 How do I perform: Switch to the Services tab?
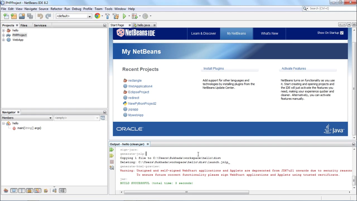[x=40, y=25]
